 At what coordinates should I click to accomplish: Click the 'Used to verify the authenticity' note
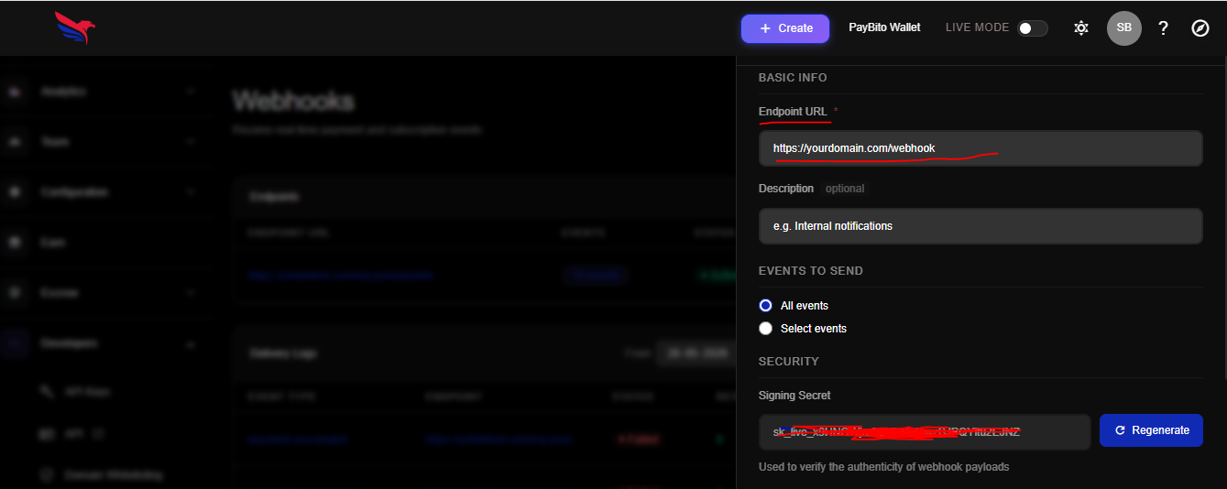point(884,467)
